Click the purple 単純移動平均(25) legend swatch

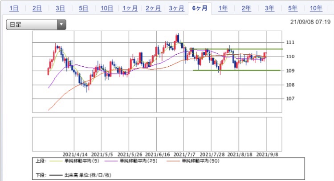pyautogui.click(x=111, y=161)
